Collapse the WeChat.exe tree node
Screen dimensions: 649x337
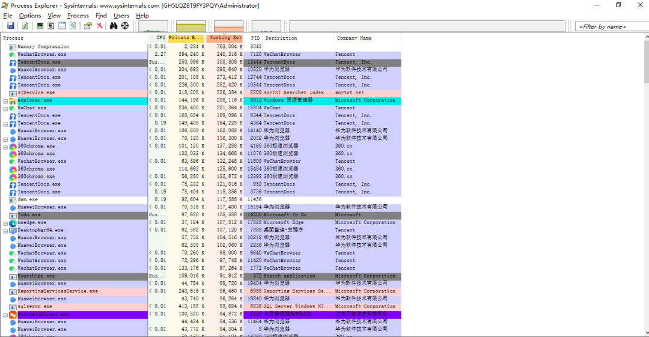point(5,109)
